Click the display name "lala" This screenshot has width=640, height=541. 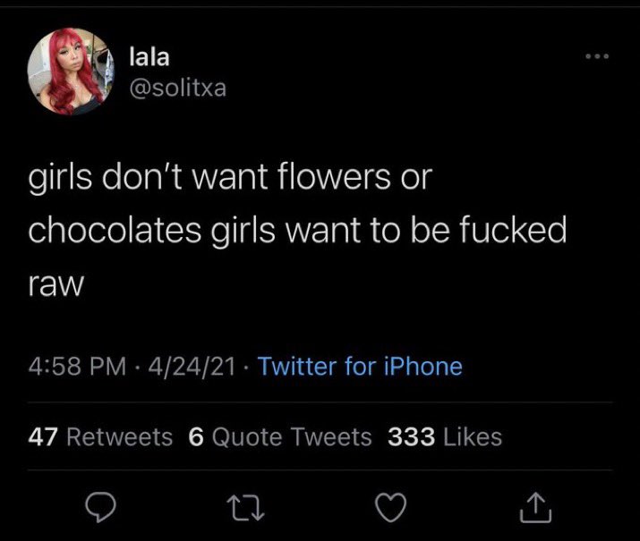[x=149, y=56]
